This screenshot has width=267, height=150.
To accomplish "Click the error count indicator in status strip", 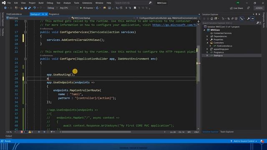I will 23,132.
